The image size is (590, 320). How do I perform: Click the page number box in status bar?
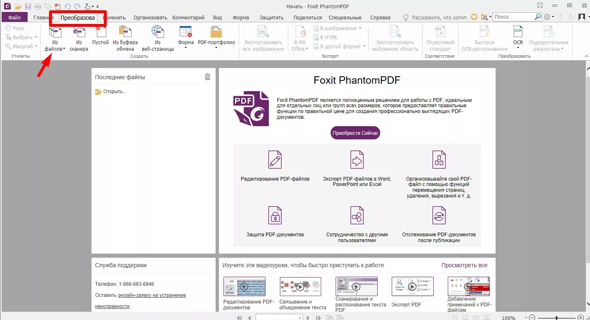[279, 318]
